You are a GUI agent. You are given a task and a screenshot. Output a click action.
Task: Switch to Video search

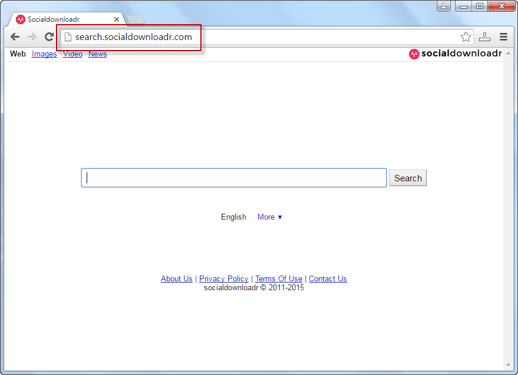pyautogui.click(x=72, y=54)
